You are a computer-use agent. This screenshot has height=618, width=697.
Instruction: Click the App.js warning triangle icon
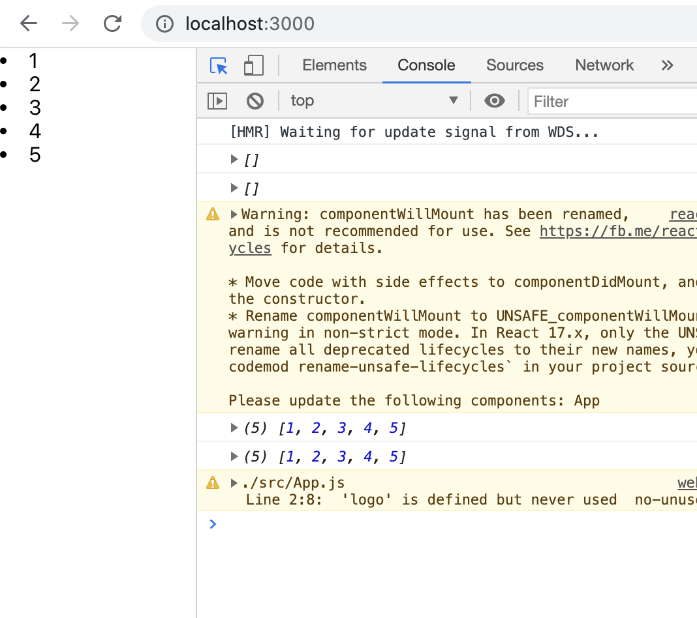[213, 482]
